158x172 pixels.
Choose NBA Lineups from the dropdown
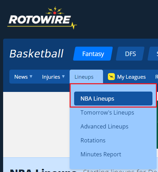tap(113, 99)
